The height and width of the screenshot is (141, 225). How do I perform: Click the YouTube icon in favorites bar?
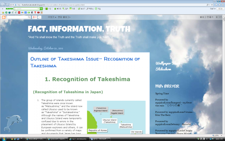click(38, 12)
